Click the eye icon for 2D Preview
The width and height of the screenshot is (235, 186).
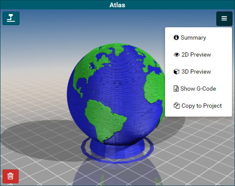click(176, 54)
